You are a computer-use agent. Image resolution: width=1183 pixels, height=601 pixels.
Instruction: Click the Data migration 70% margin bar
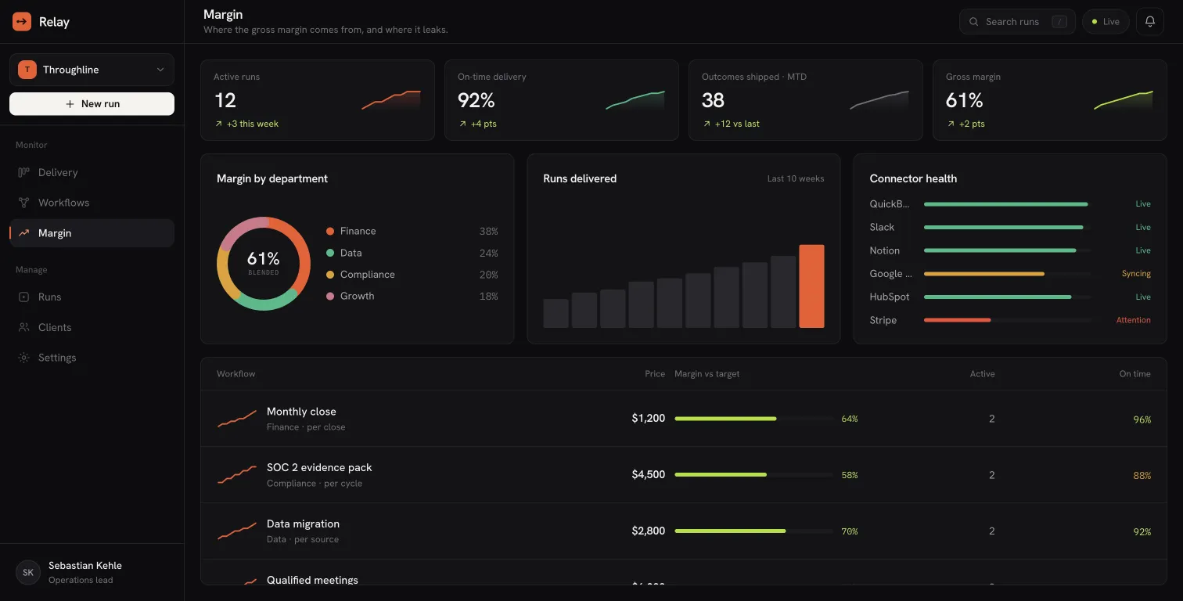[754, 531]
